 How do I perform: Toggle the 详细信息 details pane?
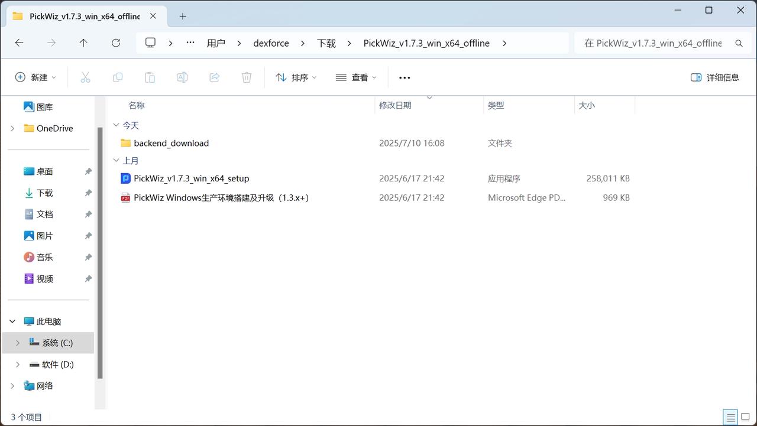click(x=714, y=77)
